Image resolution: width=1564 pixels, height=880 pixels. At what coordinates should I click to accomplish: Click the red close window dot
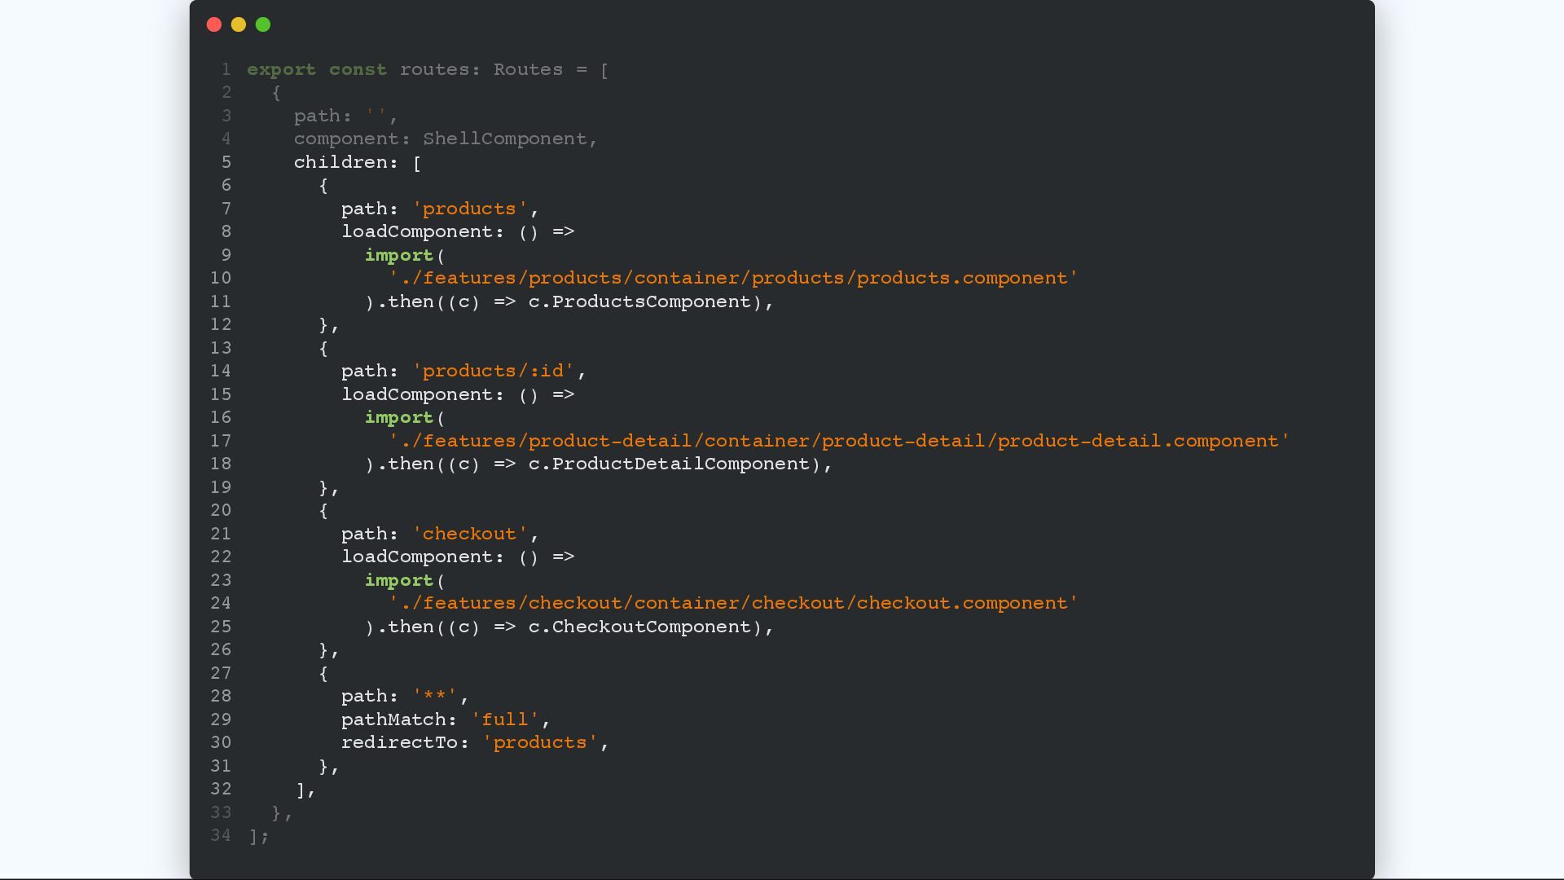[x=214, y=24]
